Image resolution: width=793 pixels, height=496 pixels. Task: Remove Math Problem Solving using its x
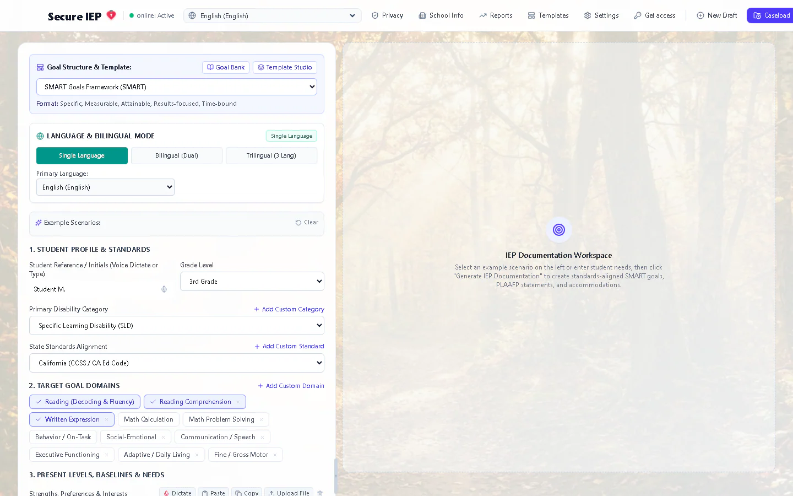261,419
